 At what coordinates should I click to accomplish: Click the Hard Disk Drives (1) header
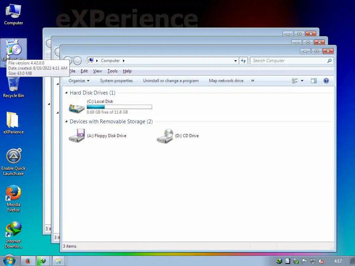tap(92, 93)
